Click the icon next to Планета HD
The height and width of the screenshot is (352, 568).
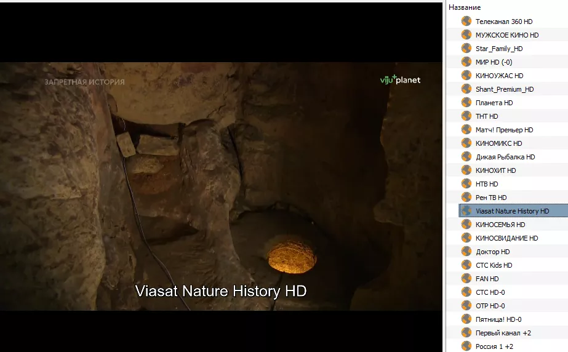click(466, 103)
